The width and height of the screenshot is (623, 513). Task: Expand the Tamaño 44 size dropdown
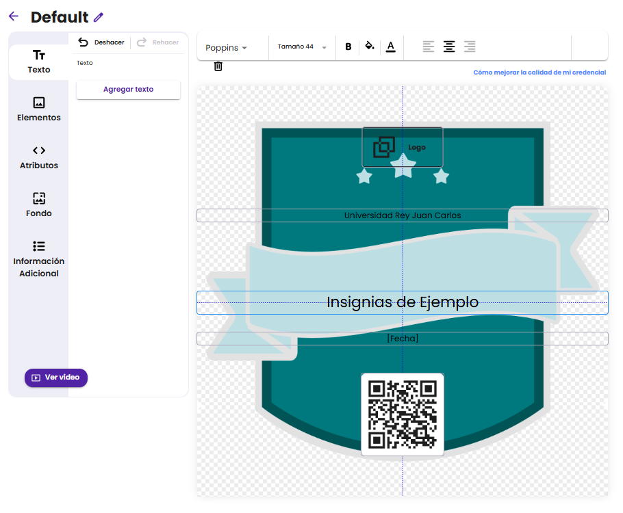click(x=302, y=47)
